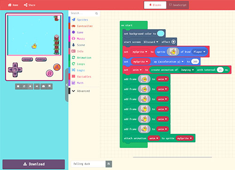Edit the acceleration value 300
The image size is (235, 170).
pyautogui.click(x=195, y=62)
